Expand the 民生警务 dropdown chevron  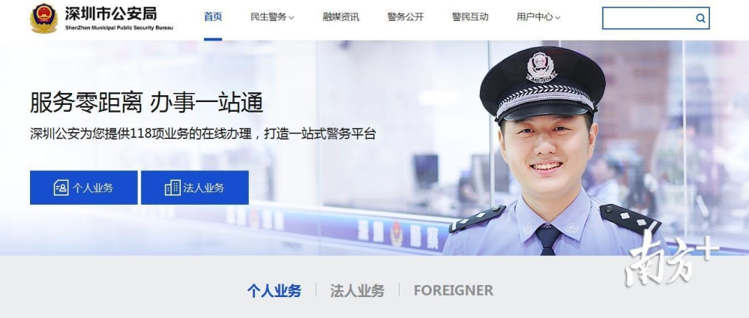[x=292, y=18]
